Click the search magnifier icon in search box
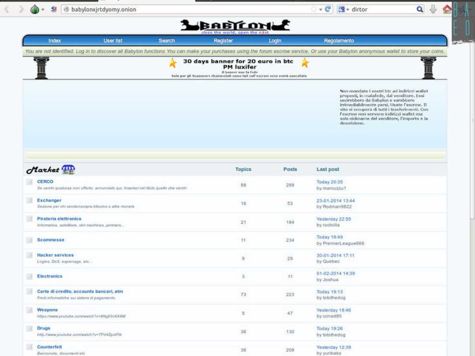Viewport: 475px width, 356px height. (x=420, y=9)
